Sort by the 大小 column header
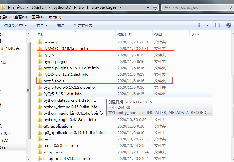This screenshot has height=162, width=234. (195, 35)
